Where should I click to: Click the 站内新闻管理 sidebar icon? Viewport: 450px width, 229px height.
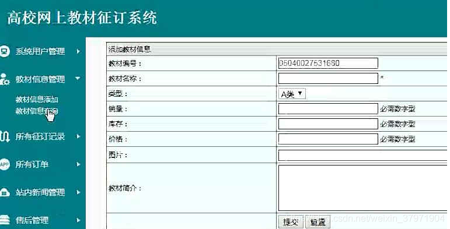5,192
